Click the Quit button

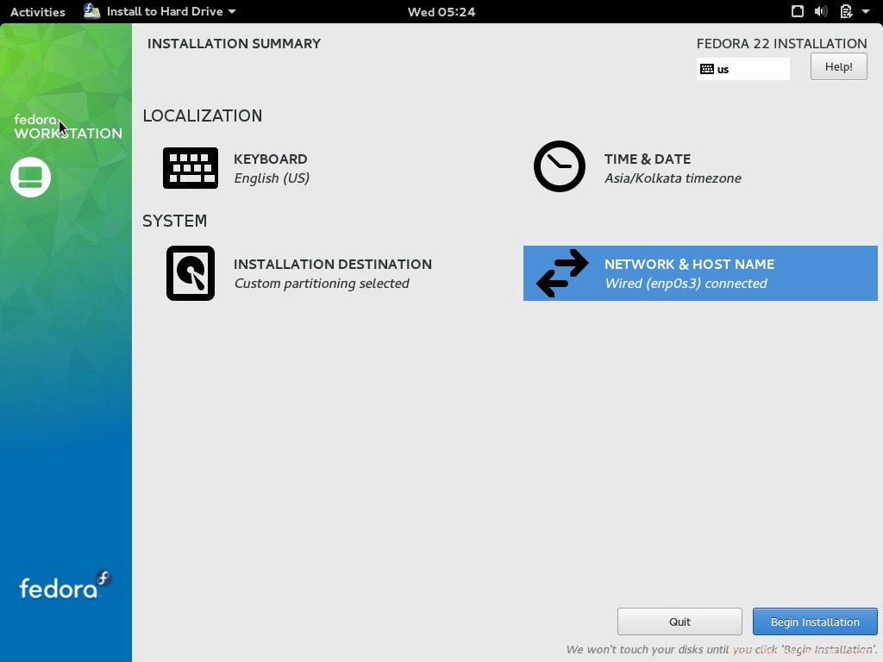click(679, 621)
